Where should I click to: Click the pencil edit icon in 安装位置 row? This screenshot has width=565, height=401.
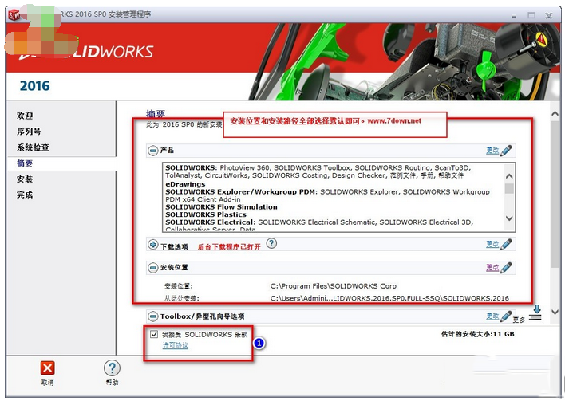(506, 267)
